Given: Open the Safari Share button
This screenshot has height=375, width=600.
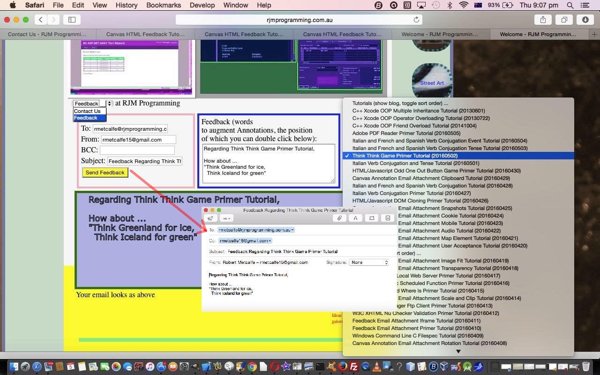Looking at the screenshot, I should point(543,20).
